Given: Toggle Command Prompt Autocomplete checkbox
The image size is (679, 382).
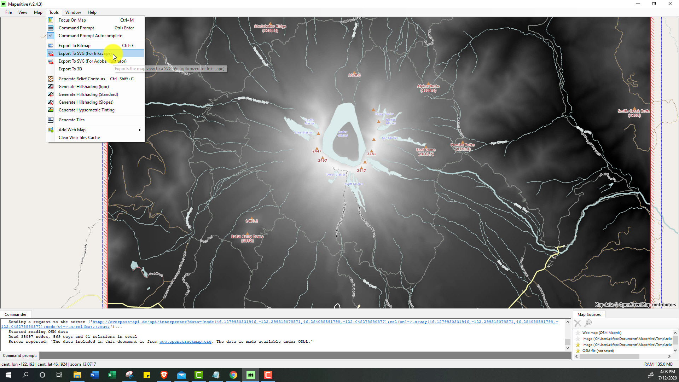Looking at the screenshot, I should (x=51, y=36).
